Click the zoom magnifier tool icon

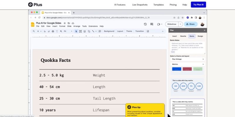click(x=61, y=31)
